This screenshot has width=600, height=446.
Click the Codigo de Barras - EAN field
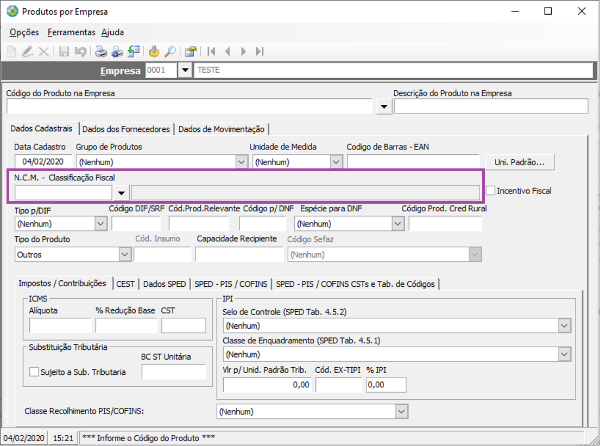(x=413, y=162)
